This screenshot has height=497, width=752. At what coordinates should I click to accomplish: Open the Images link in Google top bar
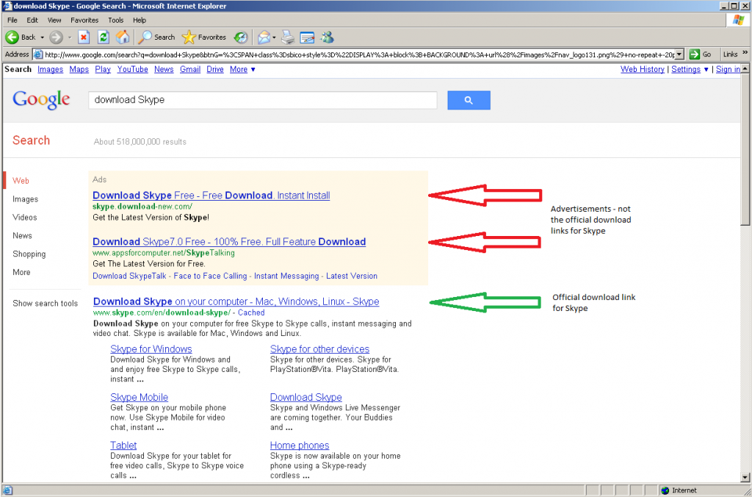pos(51,69)
